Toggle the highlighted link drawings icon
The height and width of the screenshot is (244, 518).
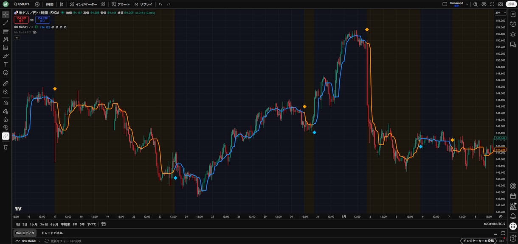[6, 136]
